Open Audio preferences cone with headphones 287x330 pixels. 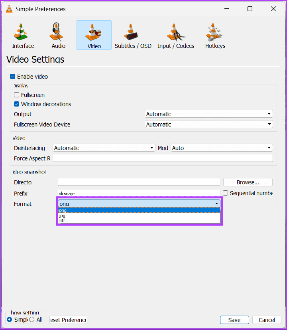(x=57, y=32)
